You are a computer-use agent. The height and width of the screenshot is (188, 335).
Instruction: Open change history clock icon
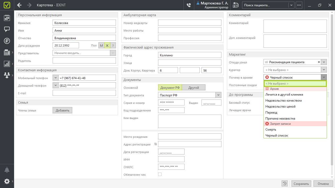coord(285,184)
